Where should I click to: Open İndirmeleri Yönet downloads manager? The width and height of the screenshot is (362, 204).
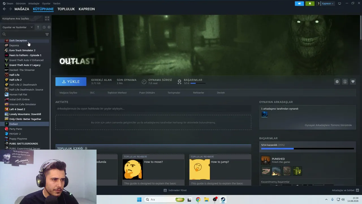pos(175,190)
